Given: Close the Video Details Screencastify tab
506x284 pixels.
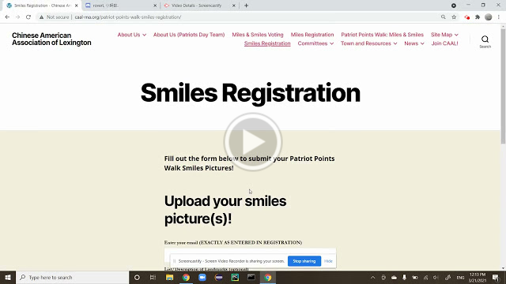Looking at the screenshot, I should click(x=234, y=6).
